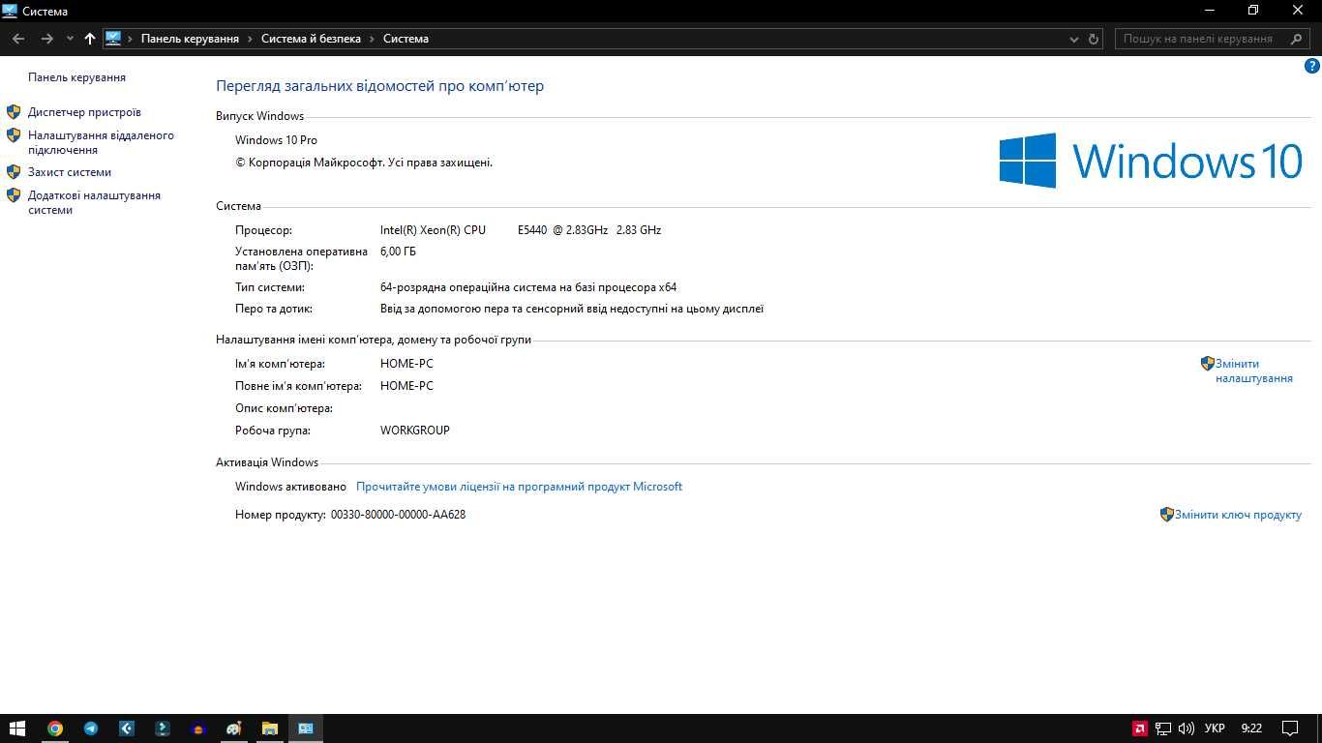Click HOME-PC next to Ім'я комп'ютера

[406, 364]
